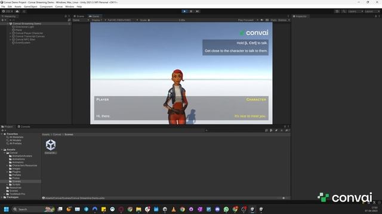Click the Convai breadcrumb in the project path
Image resolution: width=382 pixels, height=214 pixels.
[x=57, y=134]
